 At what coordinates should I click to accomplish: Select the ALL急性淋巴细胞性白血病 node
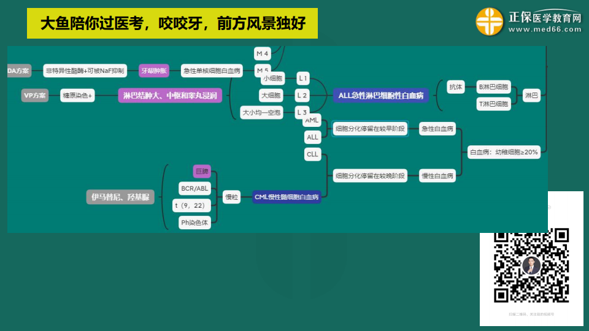click(x=381, y=96)
